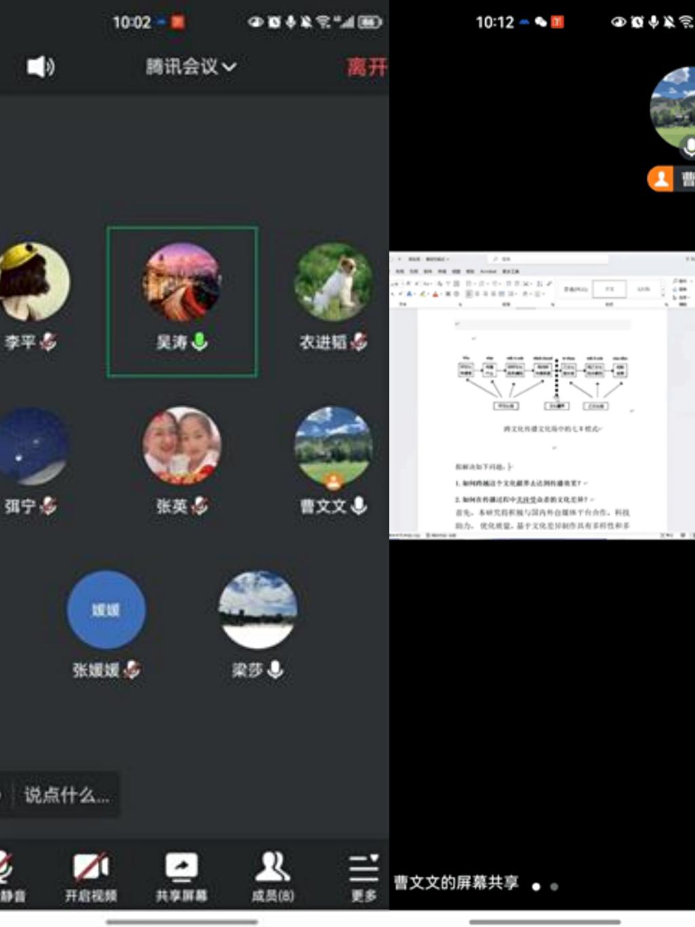Screen dimensions: 695x927
Task: Open the 成员(8) members list
Action: 273,875
